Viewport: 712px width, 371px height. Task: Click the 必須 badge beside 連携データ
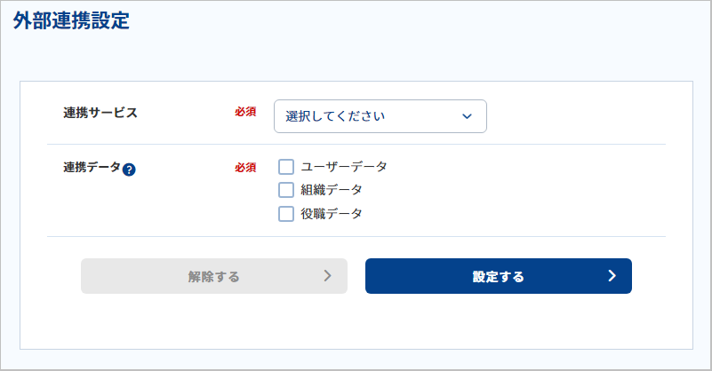(245, 168)
